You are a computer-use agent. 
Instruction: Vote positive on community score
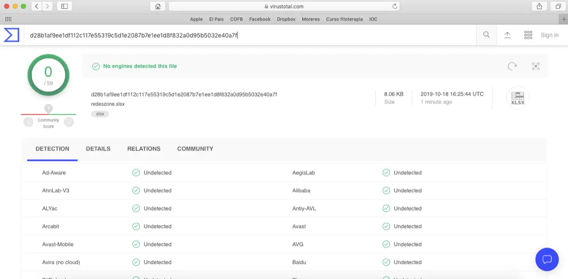point(69,122)
